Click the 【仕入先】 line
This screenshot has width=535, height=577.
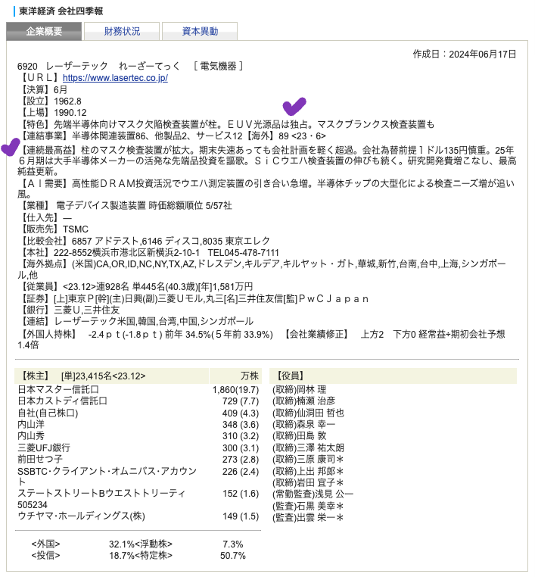click(x=45, y=218)
